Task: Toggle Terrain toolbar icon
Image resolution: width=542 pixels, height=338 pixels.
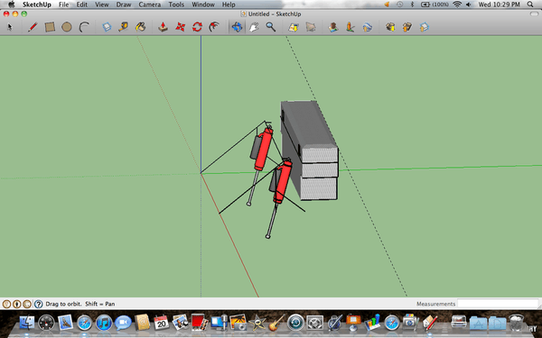Action: tap(350, 27)
